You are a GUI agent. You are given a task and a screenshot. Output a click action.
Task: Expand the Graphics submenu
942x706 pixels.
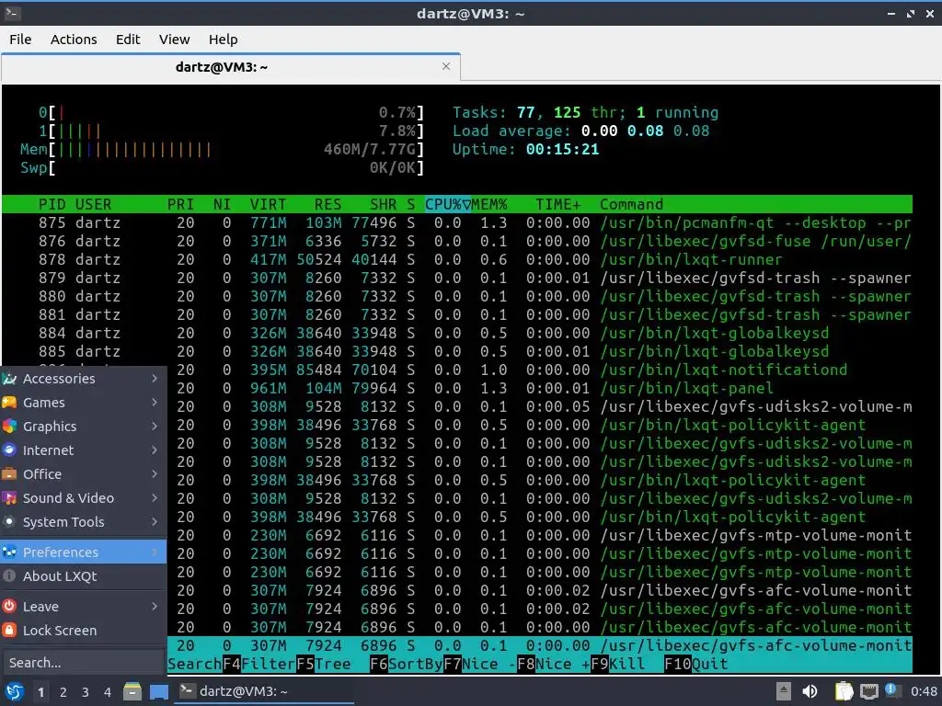84,427
